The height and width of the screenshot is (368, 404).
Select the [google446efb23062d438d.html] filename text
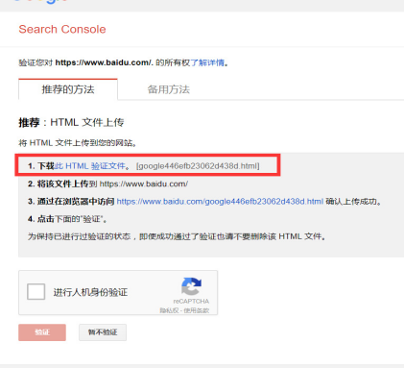tap(198, 166)
